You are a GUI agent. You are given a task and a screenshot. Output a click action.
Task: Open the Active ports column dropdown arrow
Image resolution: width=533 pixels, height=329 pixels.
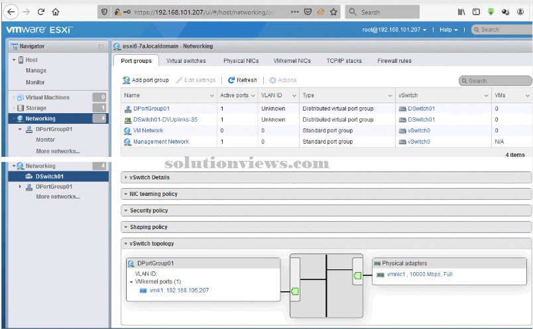253,96
